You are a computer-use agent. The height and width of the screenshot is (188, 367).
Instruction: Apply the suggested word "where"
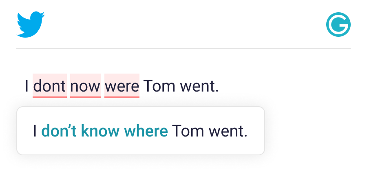[146, 131]
